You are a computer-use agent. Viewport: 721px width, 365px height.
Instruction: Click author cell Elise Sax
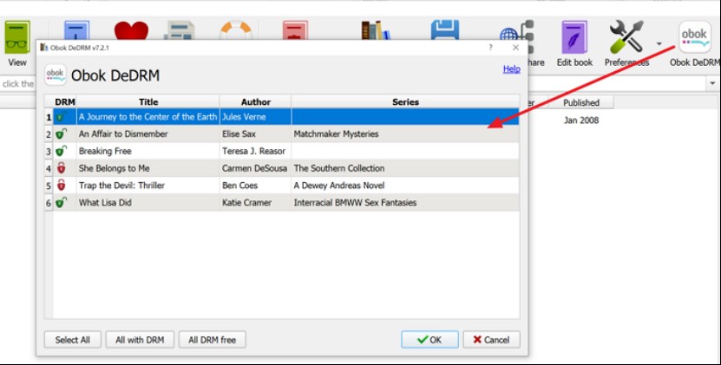256,134
